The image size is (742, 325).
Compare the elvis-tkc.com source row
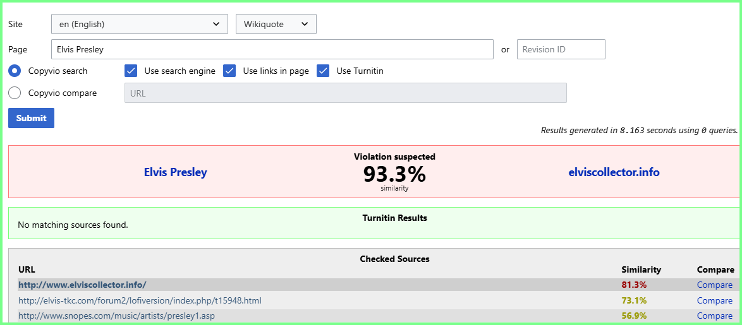click(x=715, y=300)
